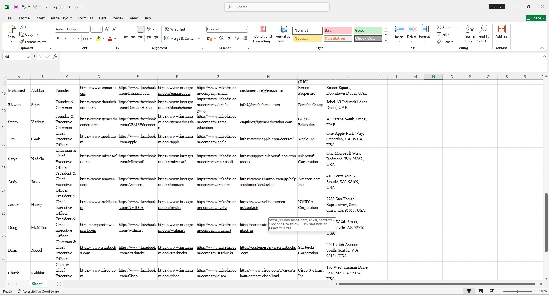
Task: Decrease the cell indent
Action: pyautogui.click(x=149, y=38)
